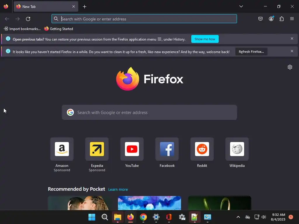
Task: Click the magnifier icon in the address bar
Action: (56, 19)
